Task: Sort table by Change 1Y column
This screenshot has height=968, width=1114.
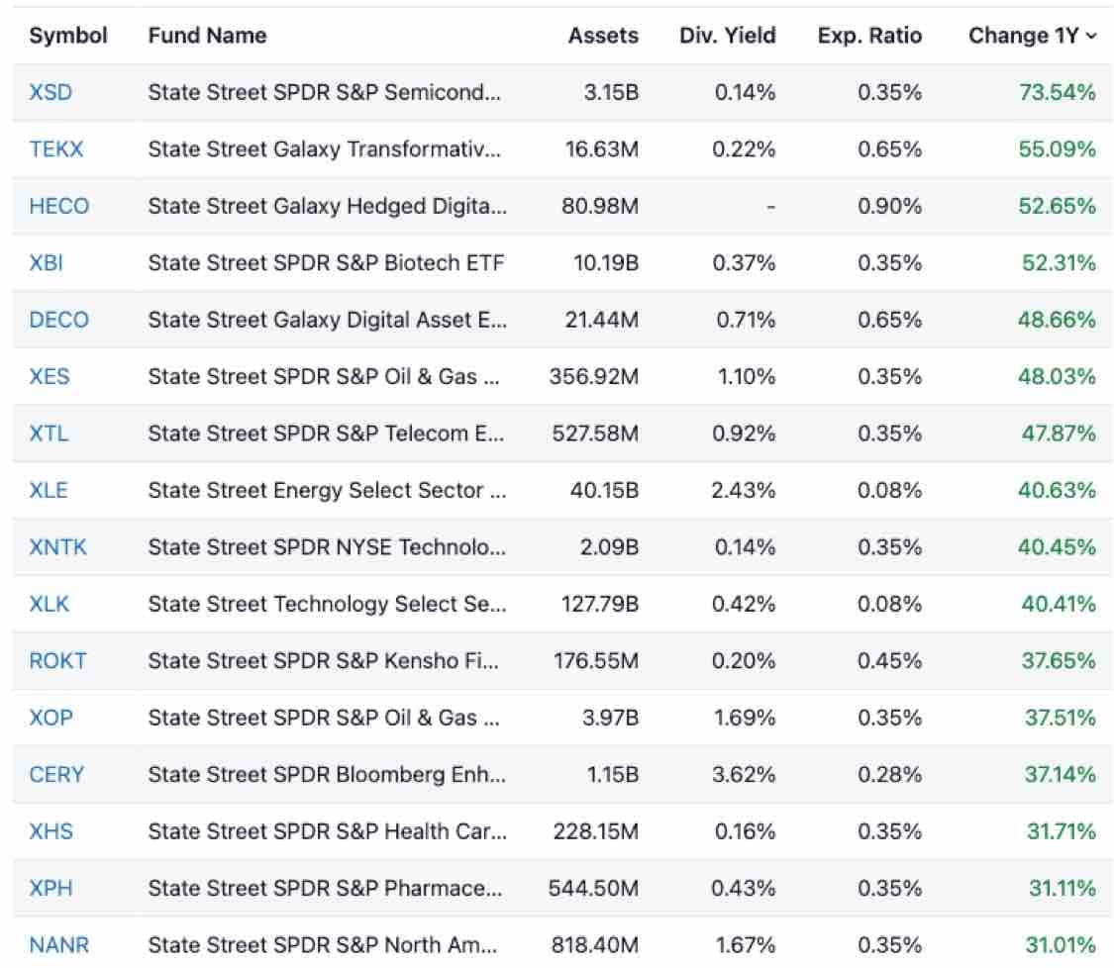Action: click(1032, 36)
